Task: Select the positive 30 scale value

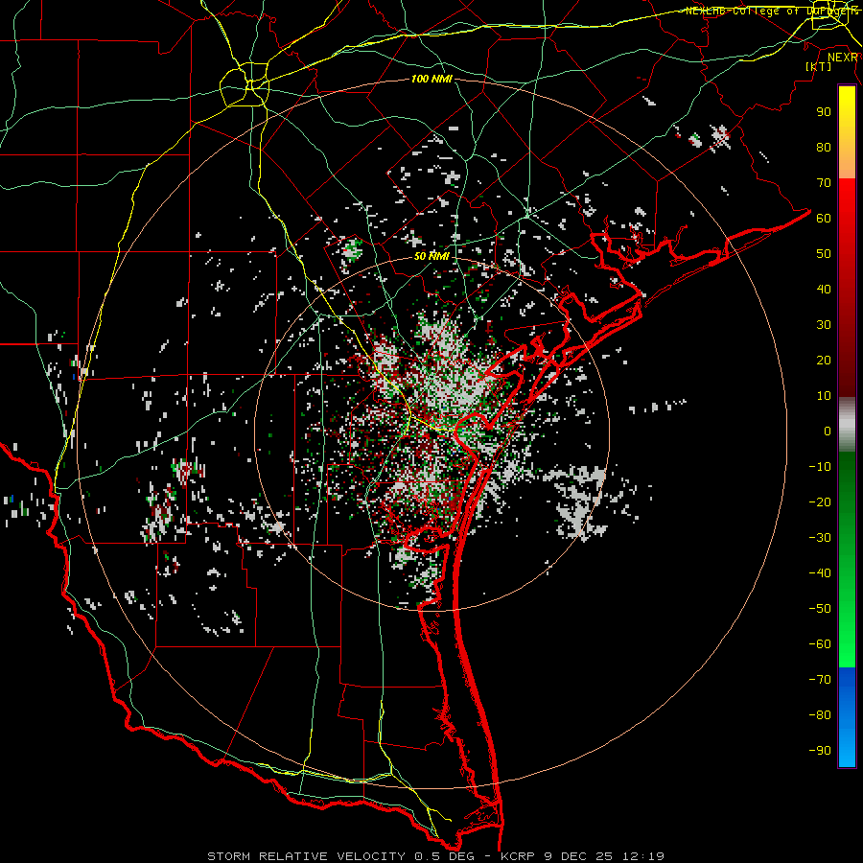Action: (x=824, y=325)
